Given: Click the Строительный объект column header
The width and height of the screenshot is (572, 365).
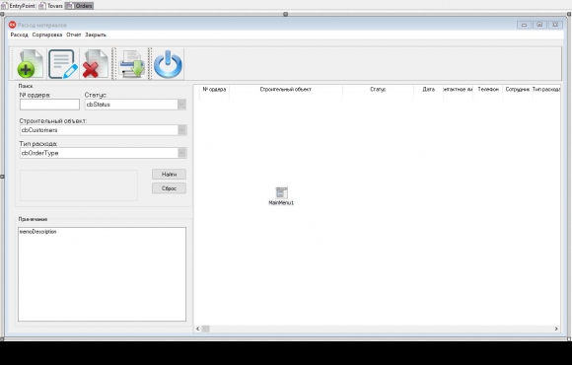Looking at the screenshot, I should (286, 90).
